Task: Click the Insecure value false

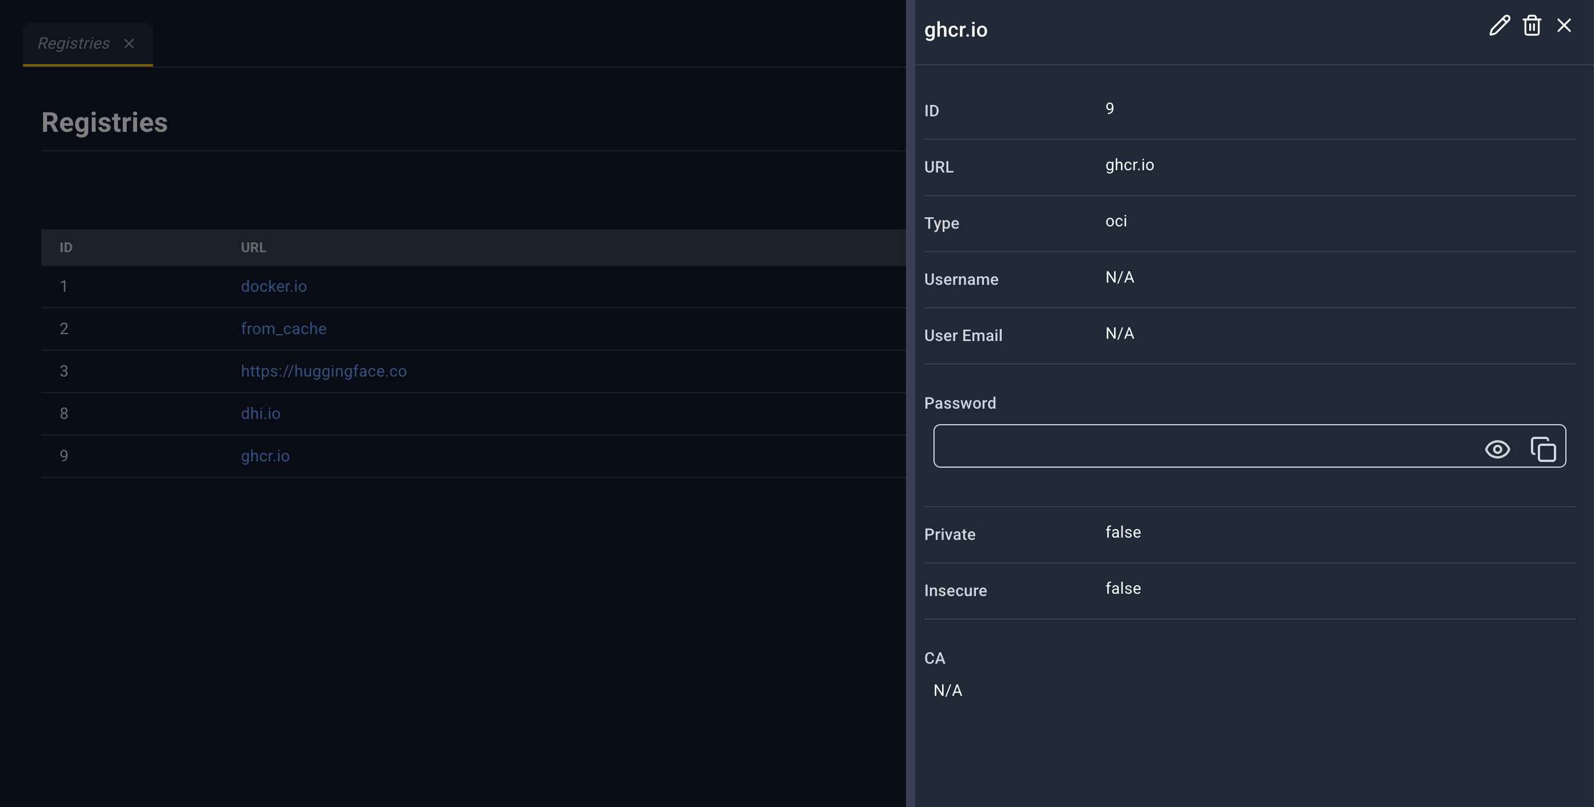Action: coord(1123,589)
